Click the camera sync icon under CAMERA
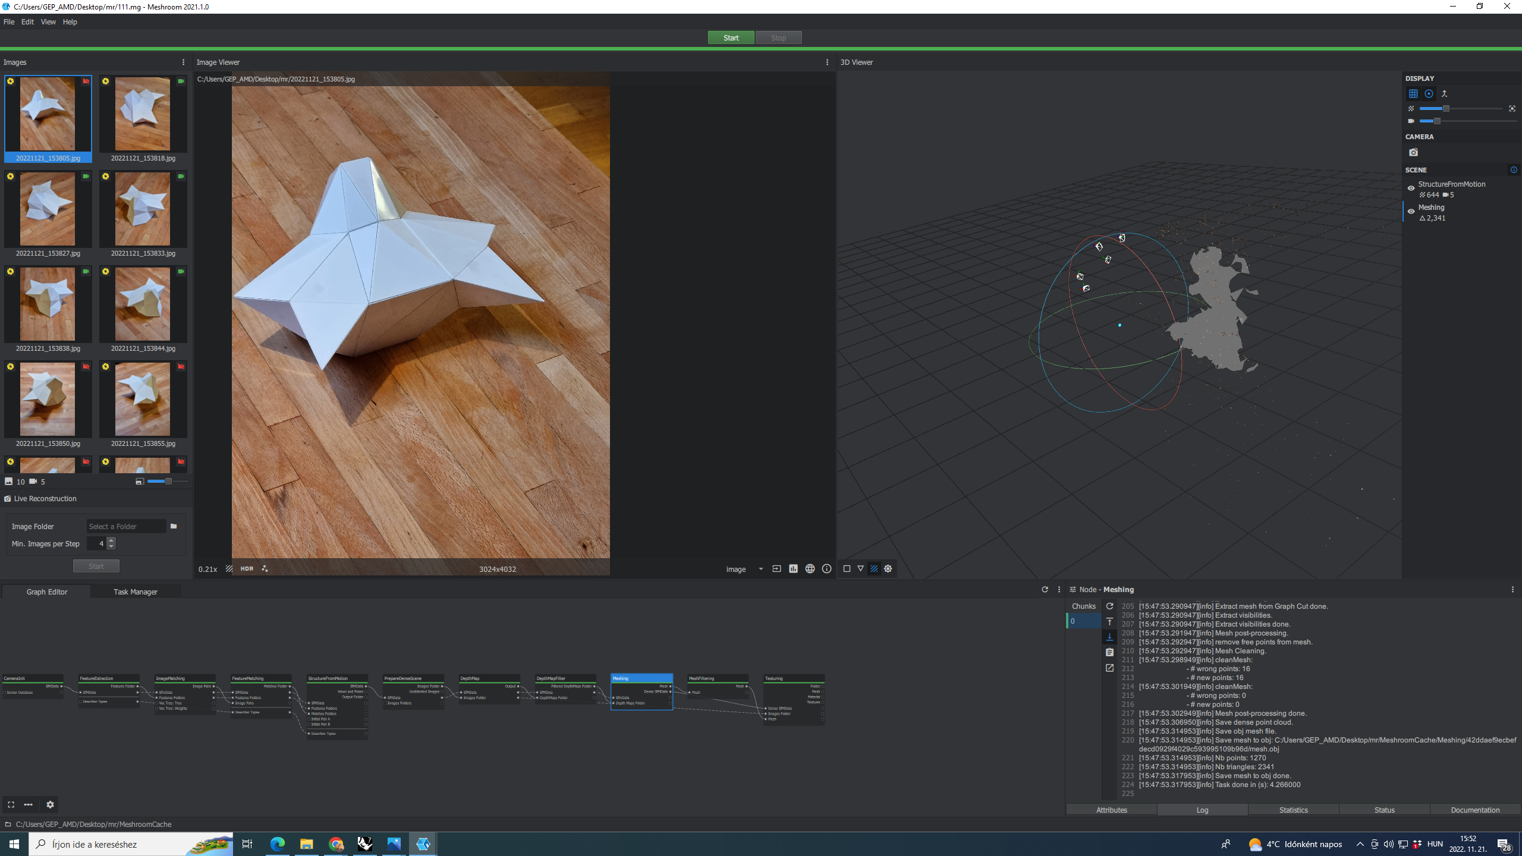Screen dimensions: 1522x856 (1413, 152)
